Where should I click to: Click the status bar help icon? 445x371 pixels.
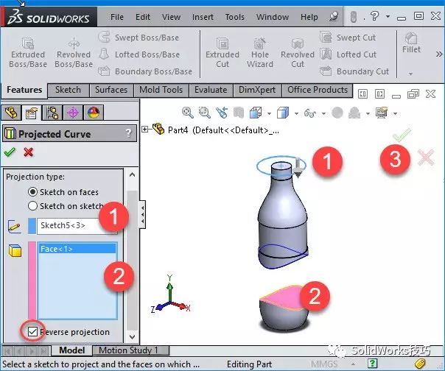point(372,364)
